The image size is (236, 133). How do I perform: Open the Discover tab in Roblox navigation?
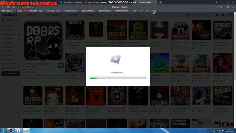[x=31, y=15]
